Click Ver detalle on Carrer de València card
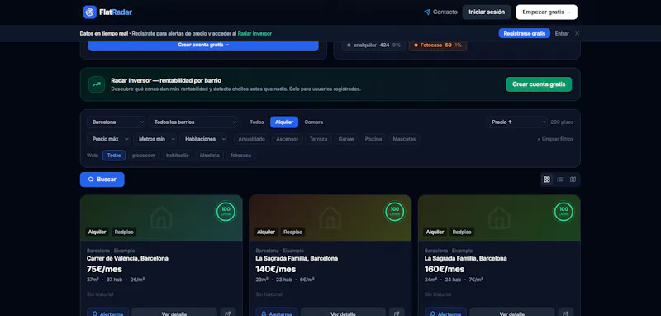Screen dimensions: 661x316 click(174, 314)
